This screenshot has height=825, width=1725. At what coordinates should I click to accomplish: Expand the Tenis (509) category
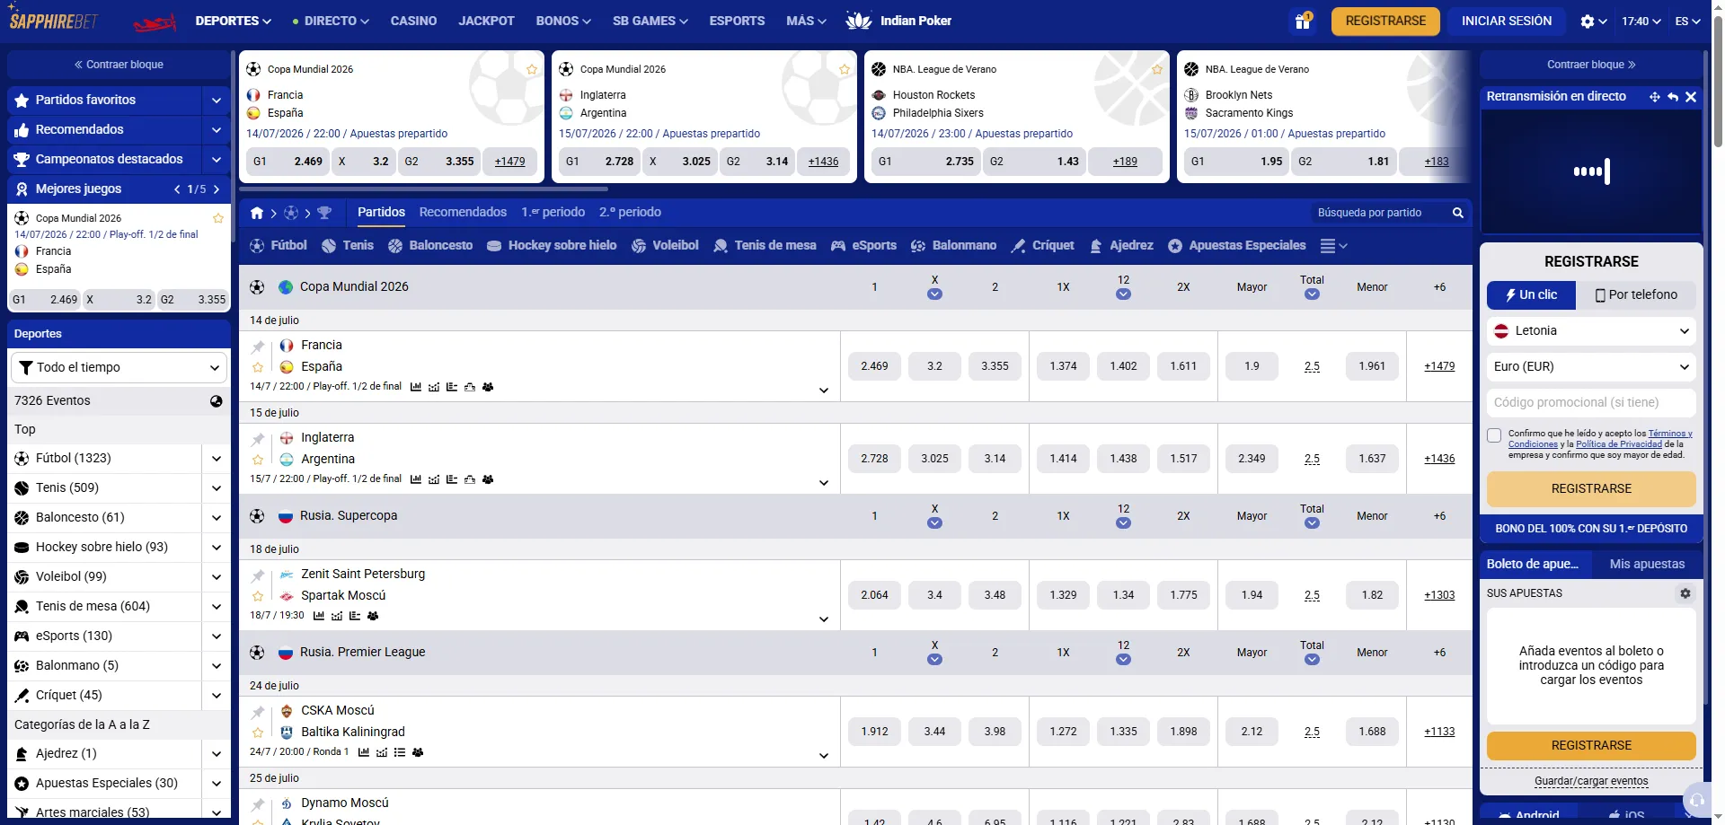[217, 488]
